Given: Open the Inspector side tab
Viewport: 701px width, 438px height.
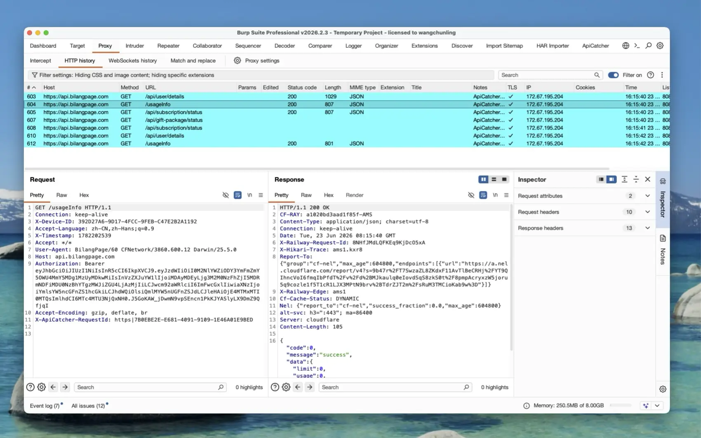Looking at the screenshot, I should 663,200.
